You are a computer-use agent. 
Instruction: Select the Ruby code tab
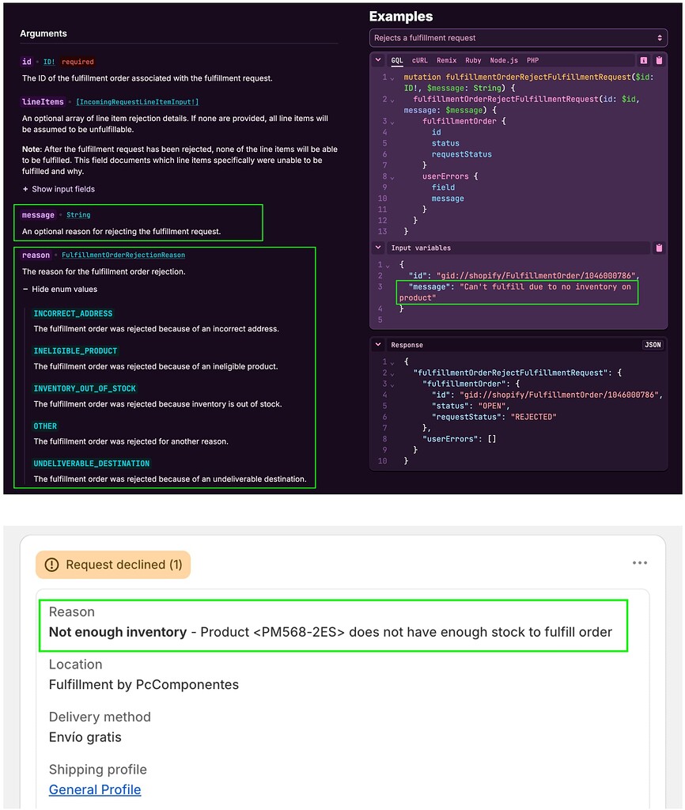[473, 60]
